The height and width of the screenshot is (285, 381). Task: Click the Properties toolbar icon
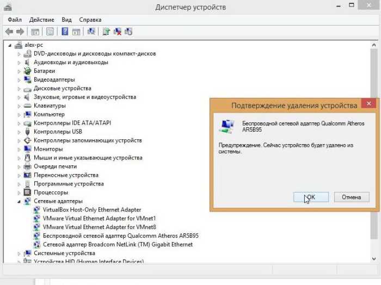pos(50,32)
